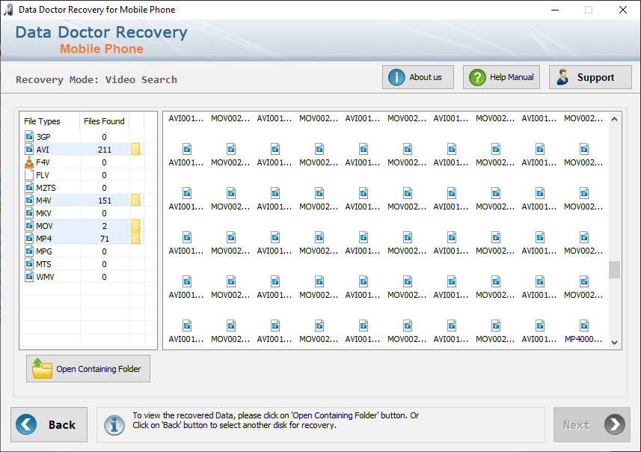
Task: Click the M2TS file type icon
Action: pos(29,187)
